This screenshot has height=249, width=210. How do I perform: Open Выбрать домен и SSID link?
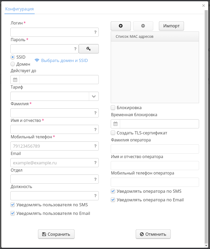click(x=64, y=60)
